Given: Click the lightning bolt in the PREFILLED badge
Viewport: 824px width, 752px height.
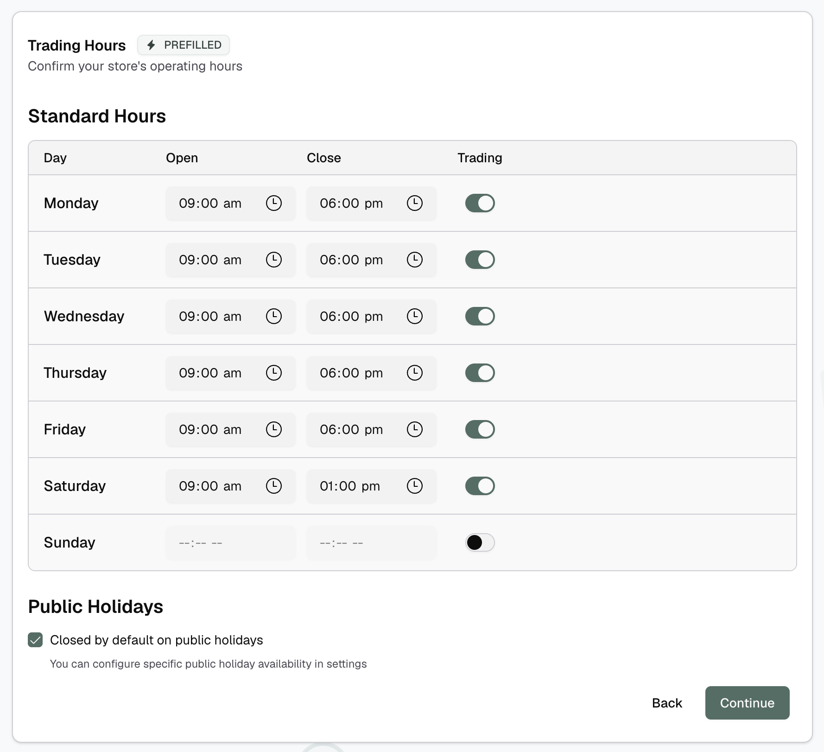Looking at the screenshot, I should click(x=152, y=45).
